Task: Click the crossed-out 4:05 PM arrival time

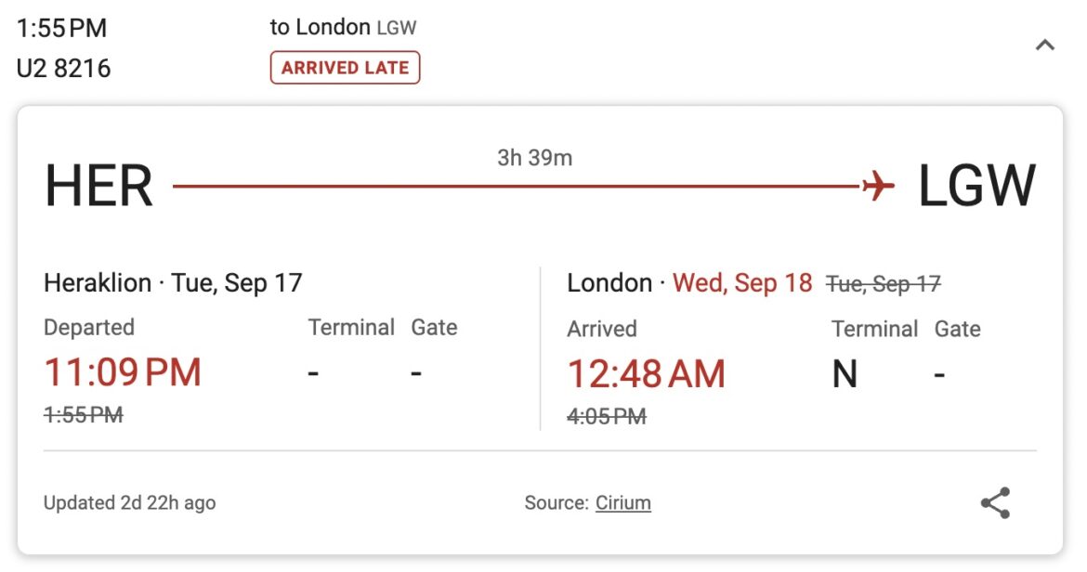Action: [x=606, y=416]
